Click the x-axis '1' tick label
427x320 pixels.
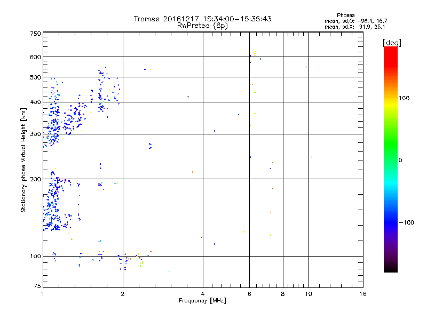[43, 294]
